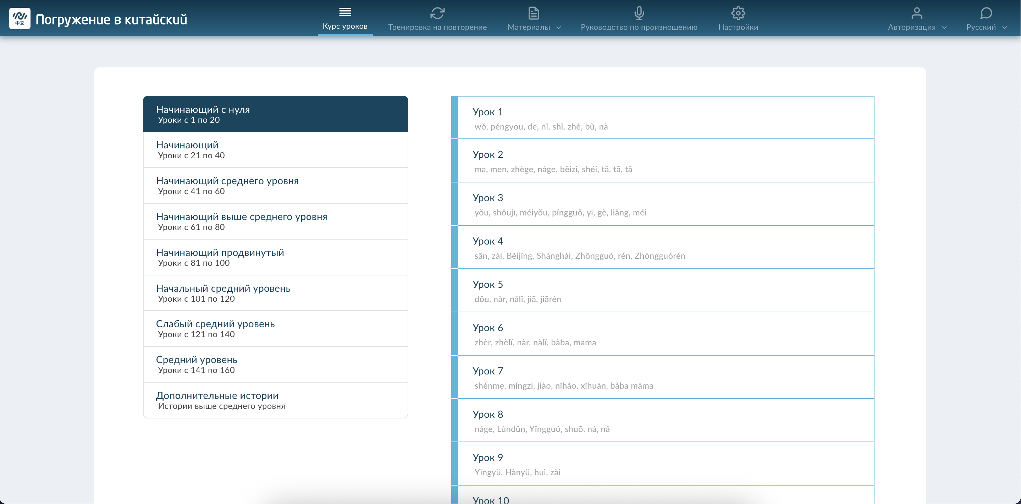1021x504 pixels.
Task: Open Урок 7 lesson entry
Action: (x=662, y=377)
